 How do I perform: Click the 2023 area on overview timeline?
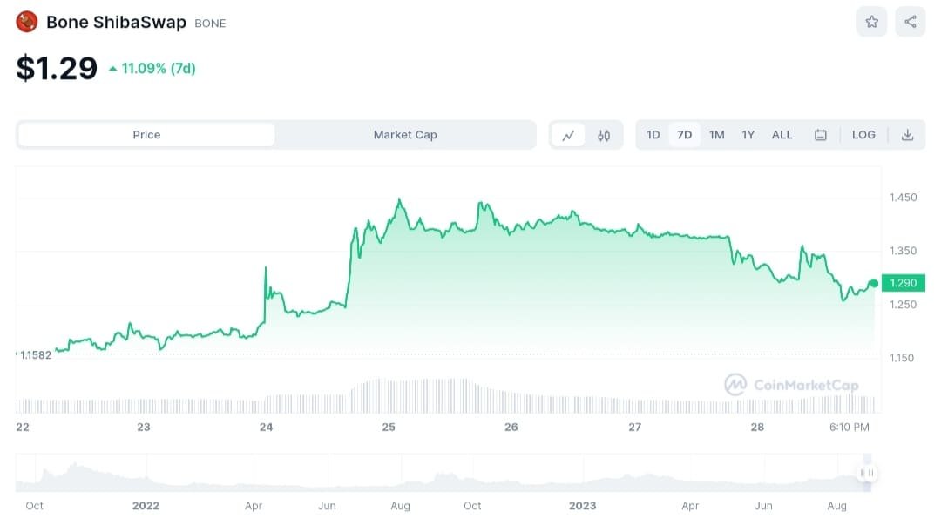pos(582,505)
